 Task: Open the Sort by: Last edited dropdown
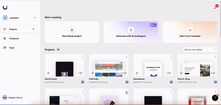(x=200, y=50)
